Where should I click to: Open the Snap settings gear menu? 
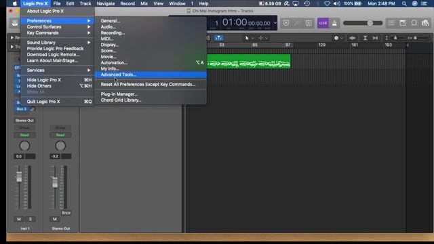pos(338,38)
